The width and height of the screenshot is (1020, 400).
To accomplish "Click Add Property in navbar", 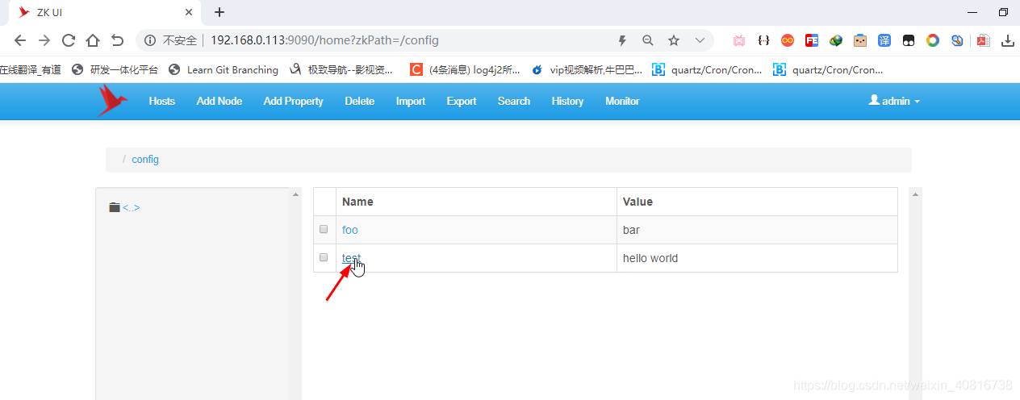I will tap(293, 101).
